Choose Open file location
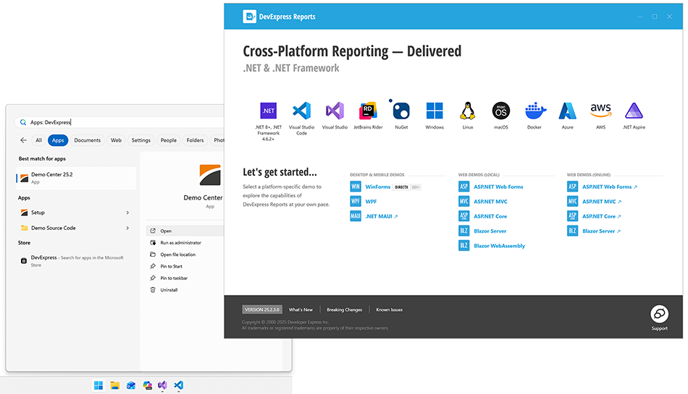This screenshot has height=394, width=688. [x=177, y=254]
